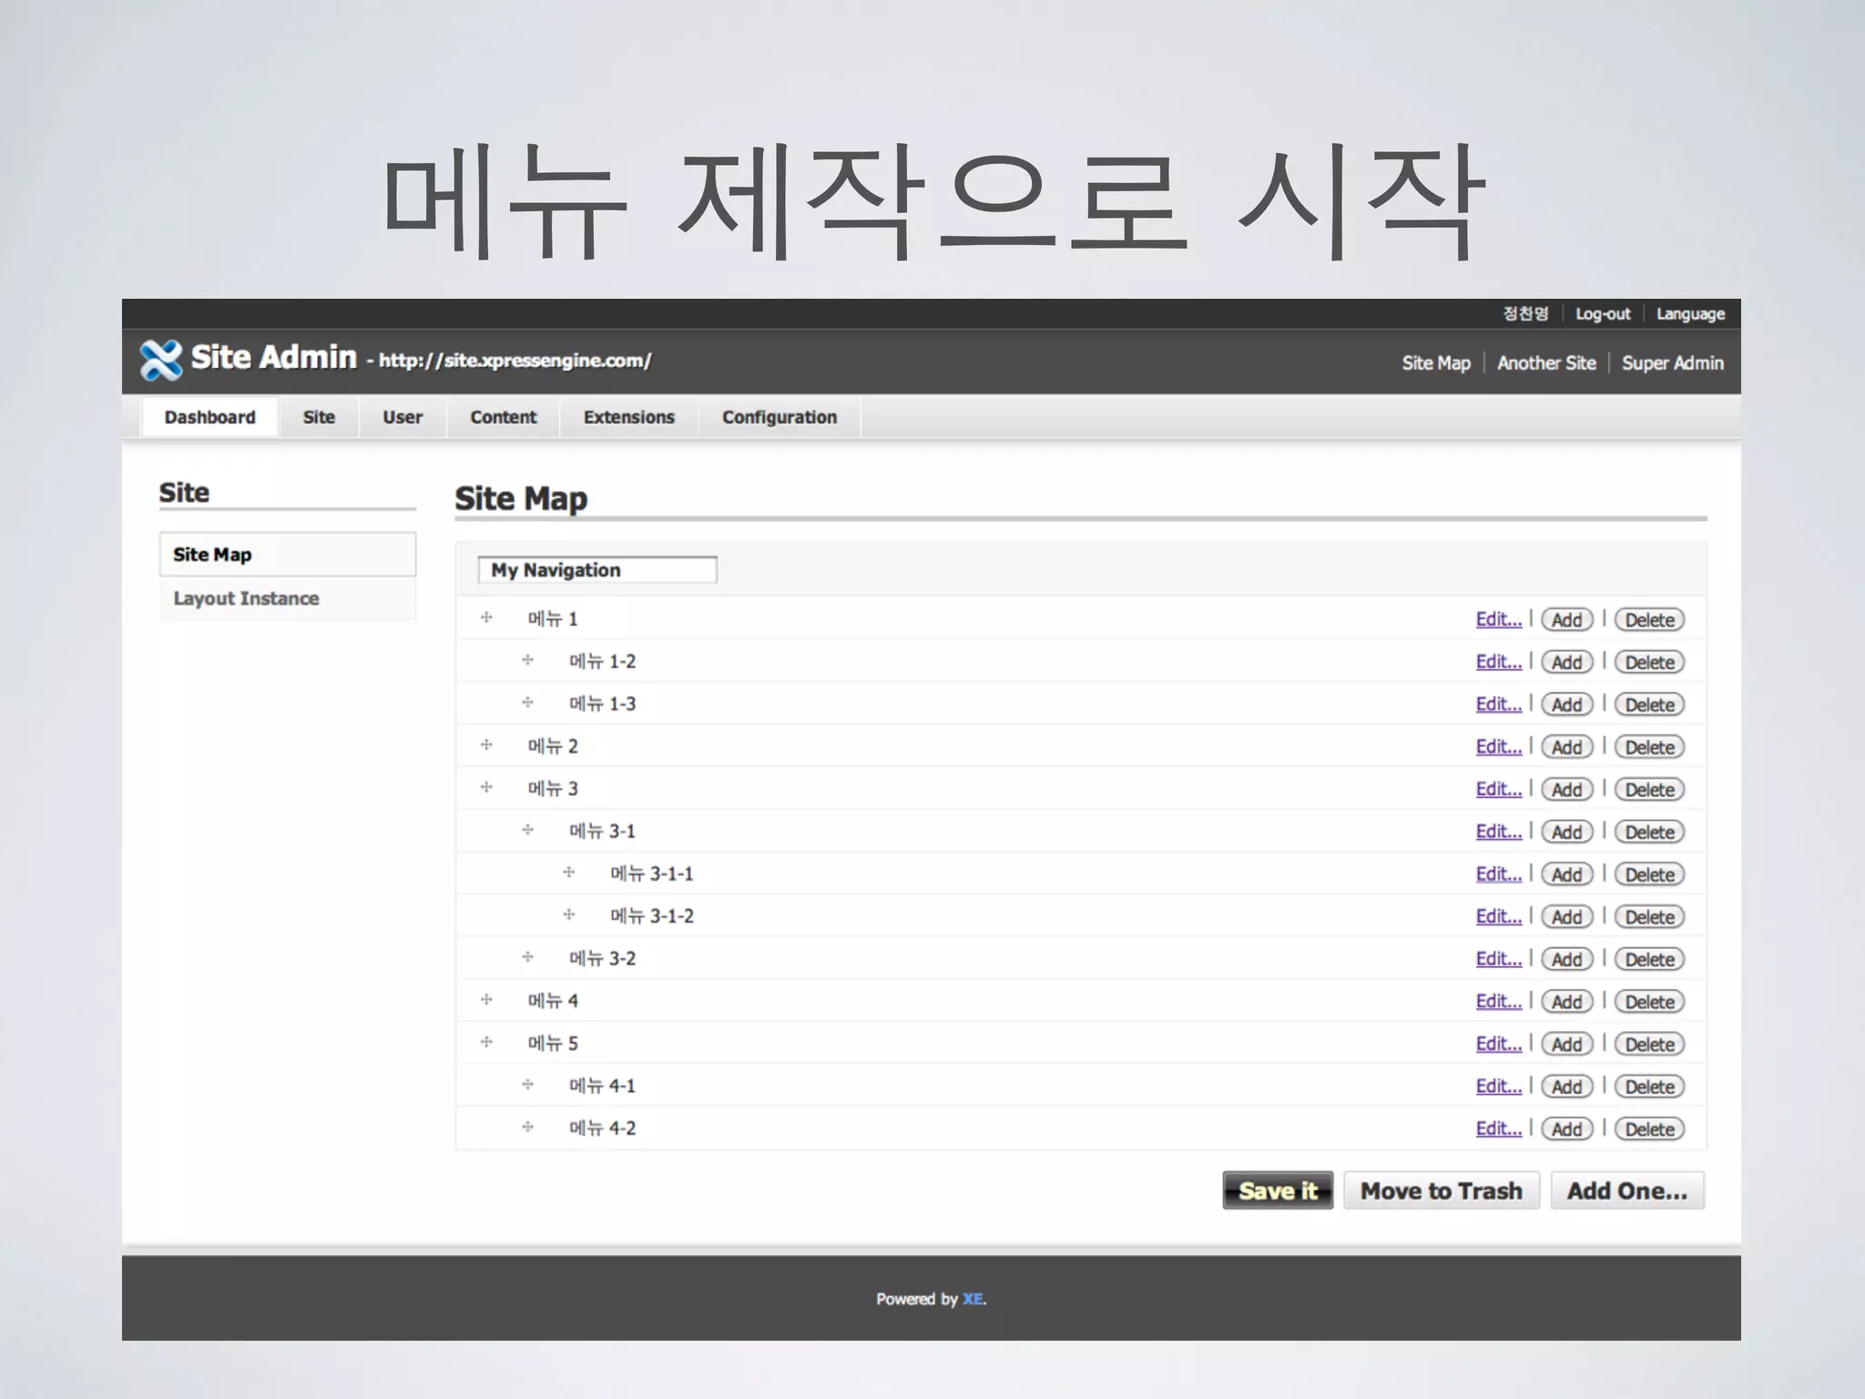Select Layout Instance in the sidebar

(x=246, y=598)
